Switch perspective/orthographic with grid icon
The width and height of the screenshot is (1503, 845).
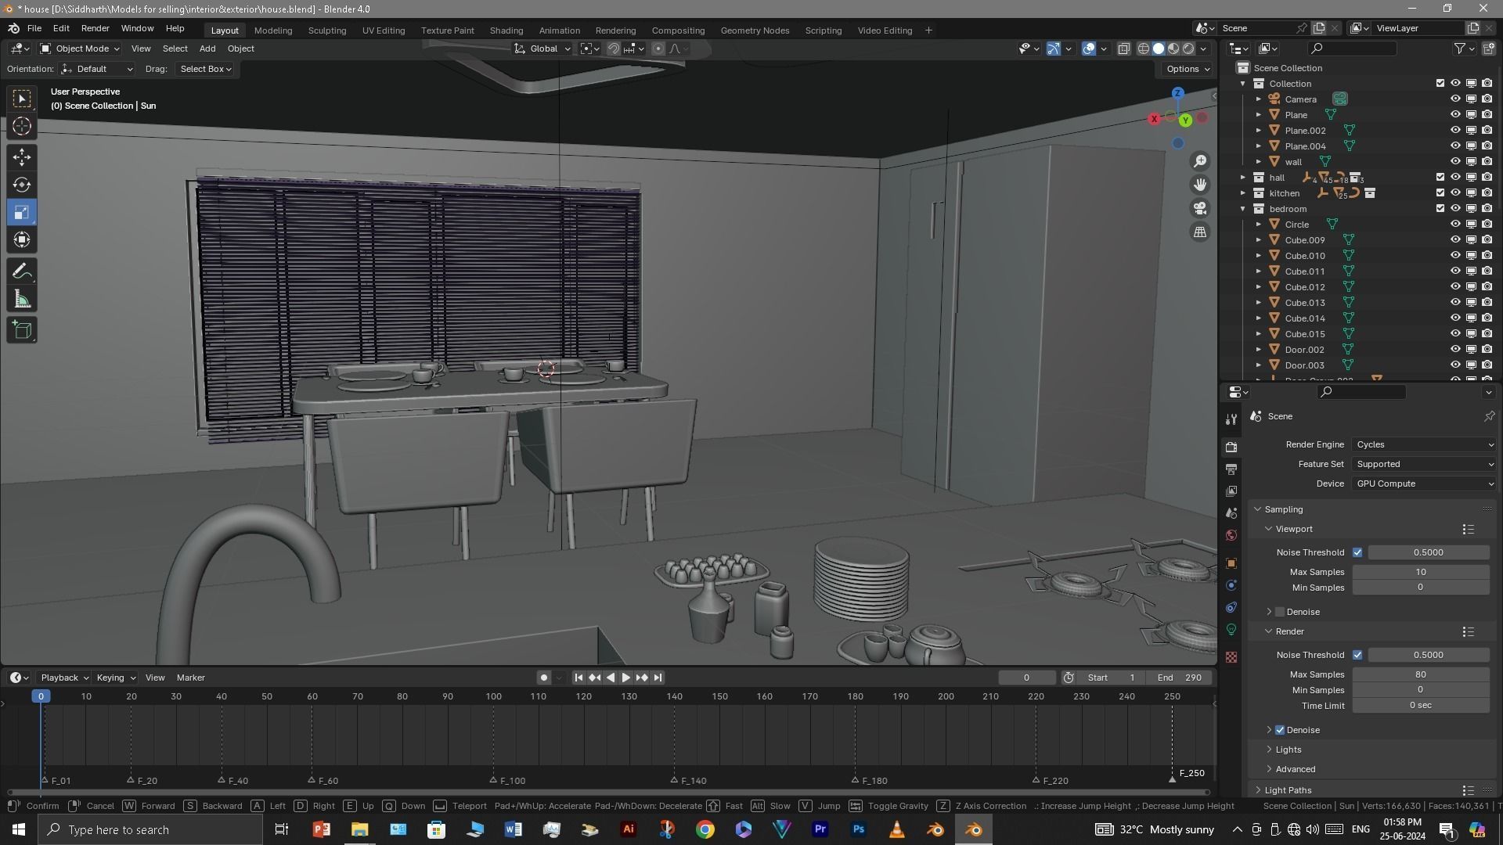pyautogui.click(x=1200, y=232)
